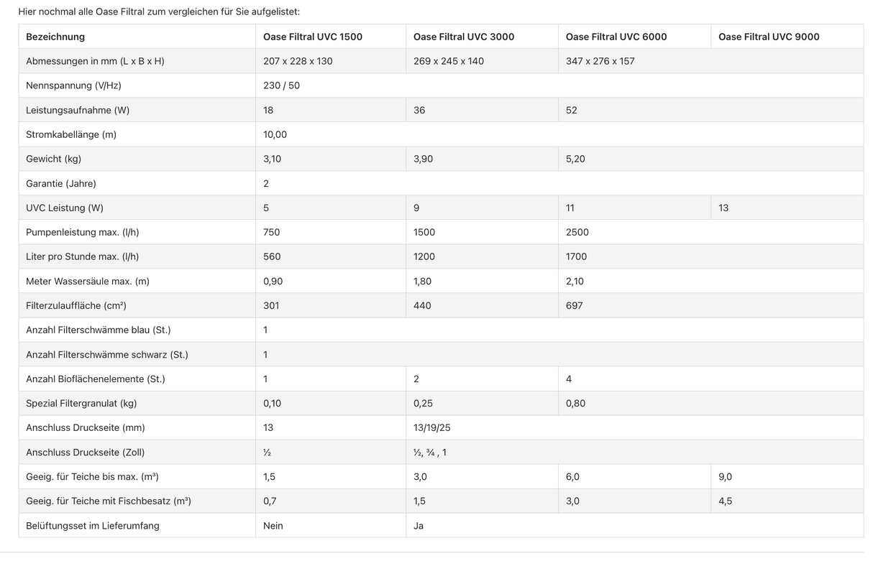Click the "UVC Leistung (W)" row label
Viewport: 873px width, 561px height.
(x=65, y=208)
